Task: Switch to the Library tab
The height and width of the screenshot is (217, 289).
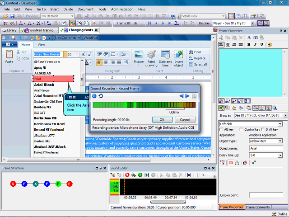Action: click(x=10, y=30)
